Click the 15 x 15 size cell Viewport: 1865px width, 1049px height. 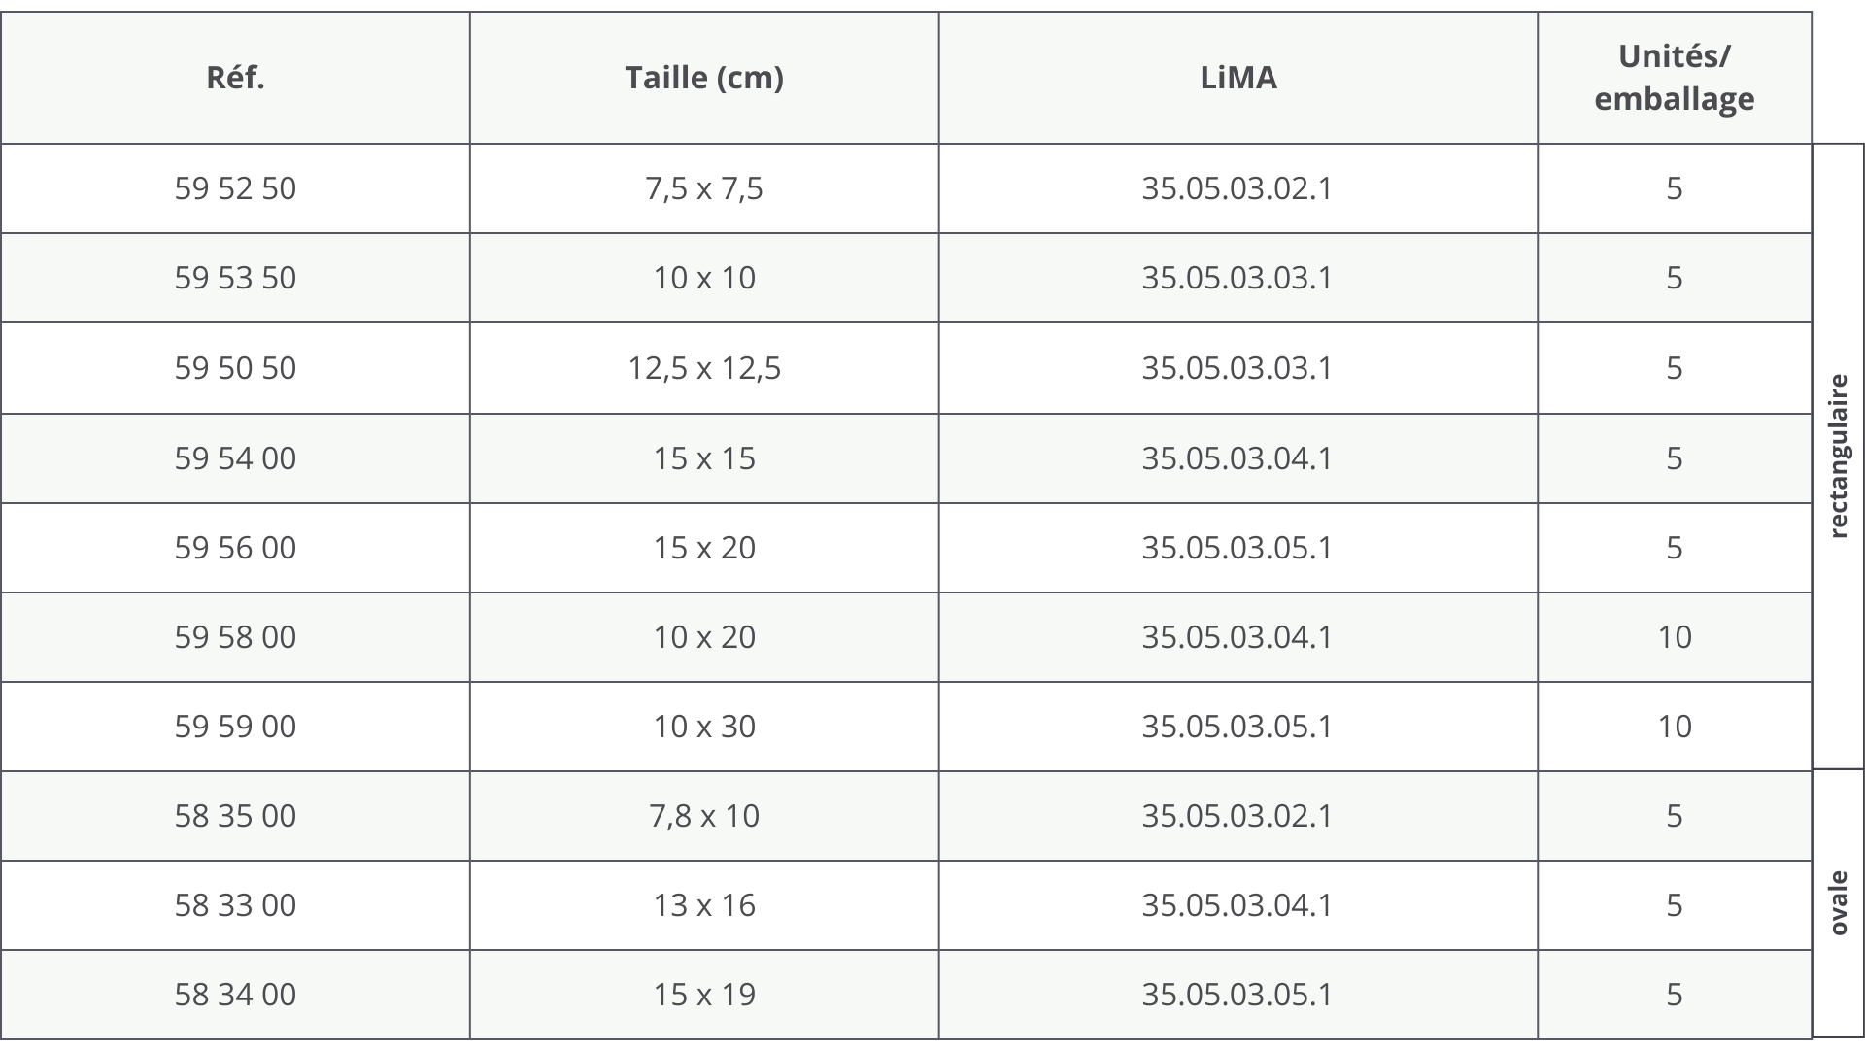(x=704, y=458)
